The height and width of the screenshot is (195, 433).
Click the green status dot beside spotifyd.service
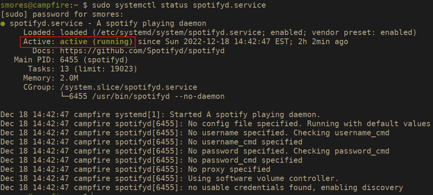coord(3,24)
